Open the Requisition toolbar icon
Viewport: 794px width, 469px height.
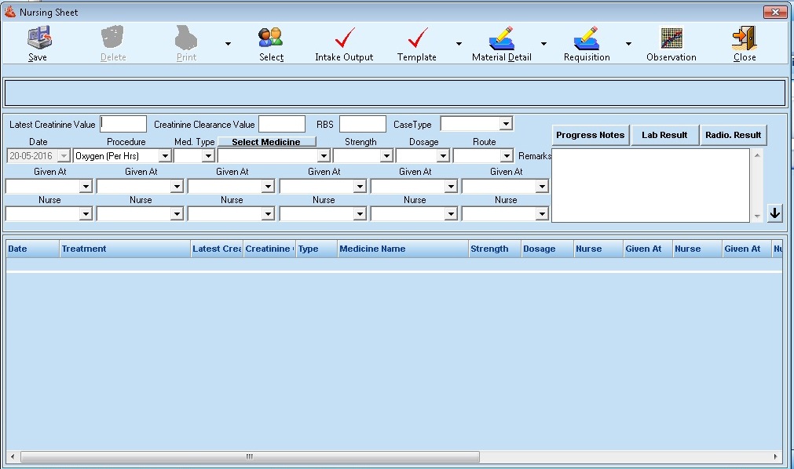(586, 38)
